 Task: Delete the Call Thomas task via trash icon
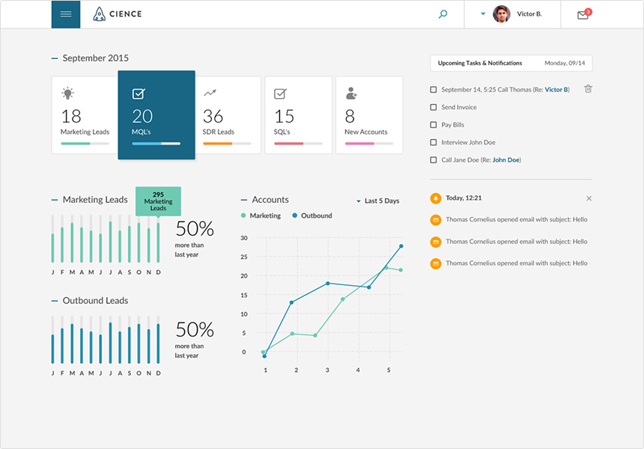point(588,89)
